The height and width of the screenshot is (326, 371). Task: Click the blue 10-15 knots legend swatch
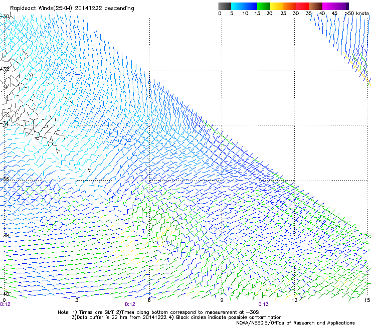pyautogui.click(x=250, y=6)
